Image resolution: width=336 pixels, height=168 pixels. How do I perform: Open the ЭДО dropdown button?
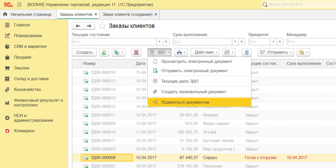(159, 52)
